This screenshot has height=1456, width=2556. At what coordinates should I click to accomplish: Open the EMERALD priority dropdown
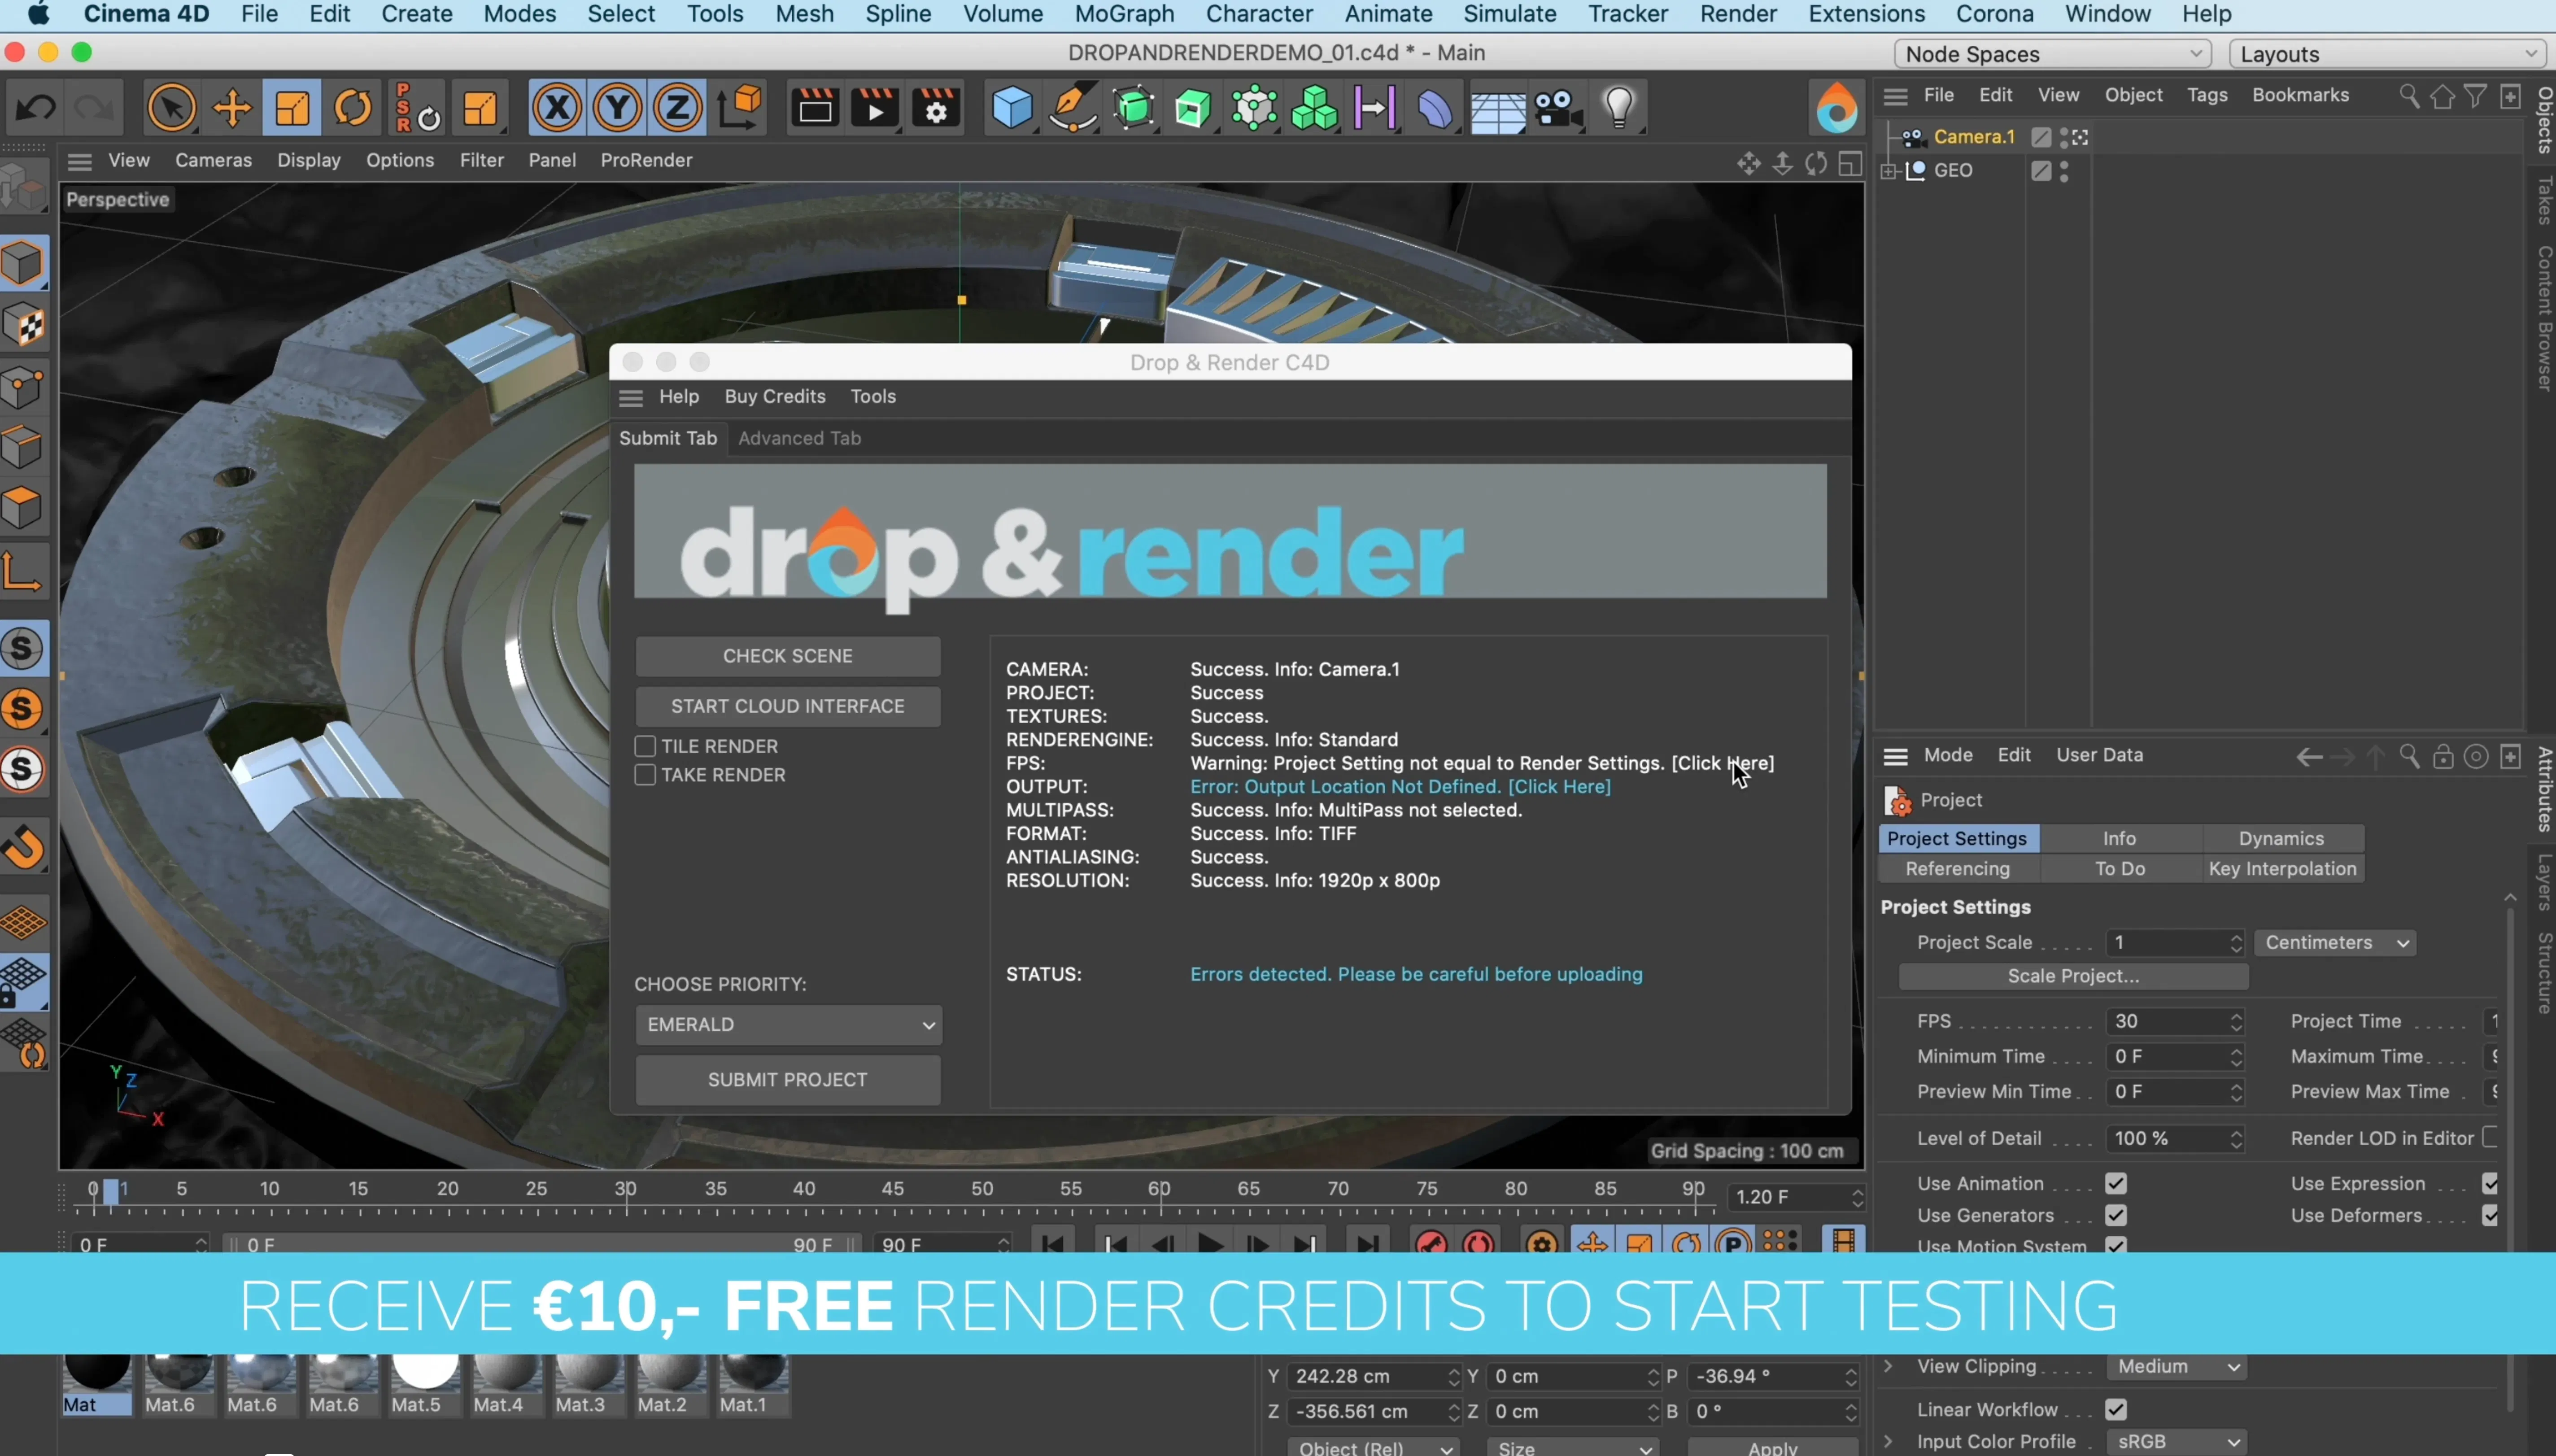(x=789, y=1024)
